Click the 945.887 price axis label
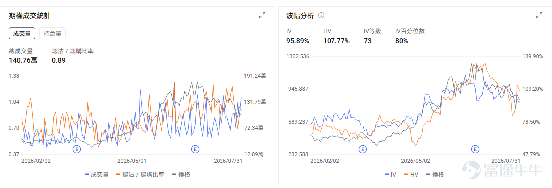The height and width of the screenshot is (188, 552). pyautogui.click(x=298, y=89)
